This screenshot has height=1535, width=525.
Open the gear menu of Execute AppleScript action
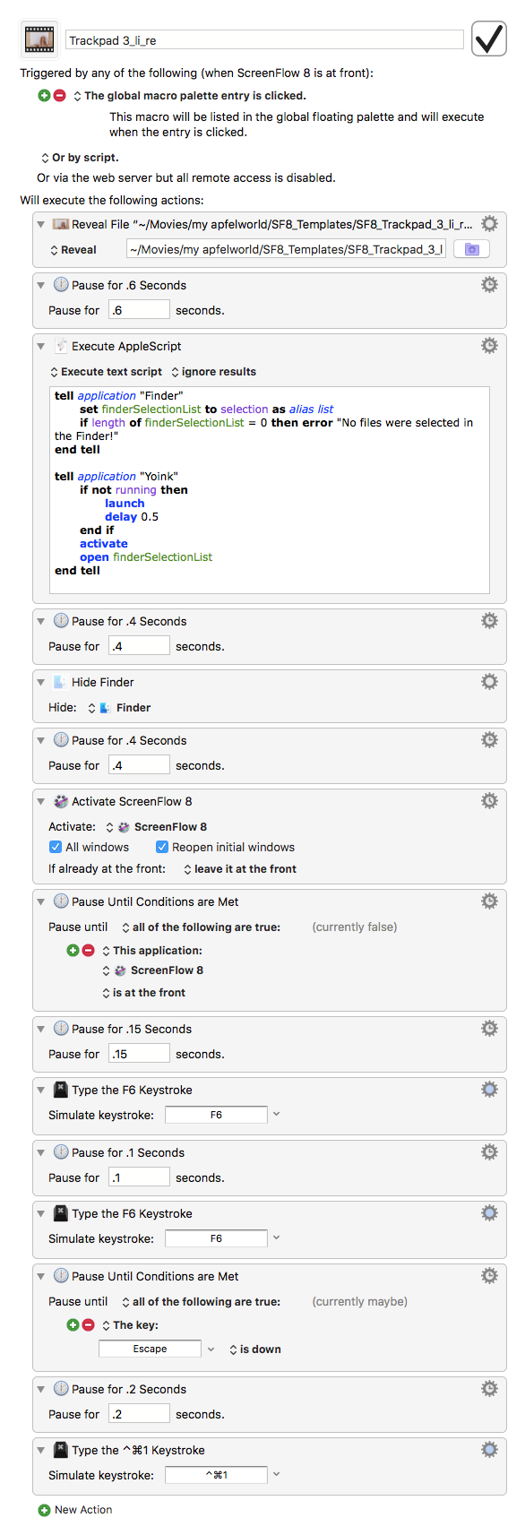coord(489,346)
